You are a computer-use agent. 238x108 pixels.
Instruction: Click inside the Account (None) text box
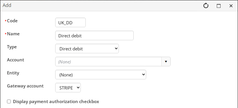pyautogui.click(x=108, y=62)
